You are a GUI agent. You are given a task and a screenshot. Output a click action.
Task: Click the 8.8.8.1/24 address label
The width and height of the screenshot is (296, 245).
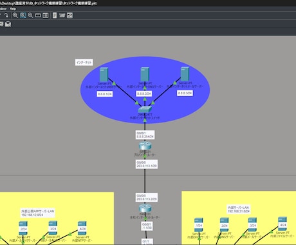pos(105,94)
